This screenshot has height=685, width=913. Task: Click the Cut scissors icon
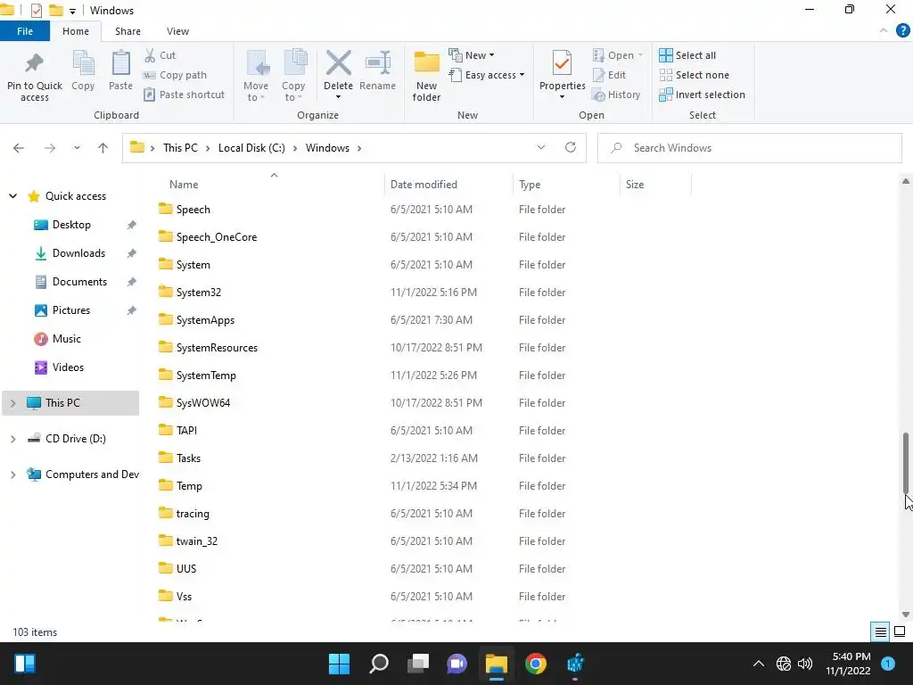pos(150,55)
